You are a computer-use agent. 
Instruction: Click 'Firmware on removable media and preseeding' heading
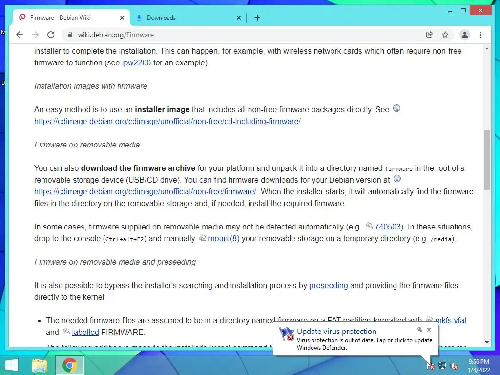[x=115, y=262]
